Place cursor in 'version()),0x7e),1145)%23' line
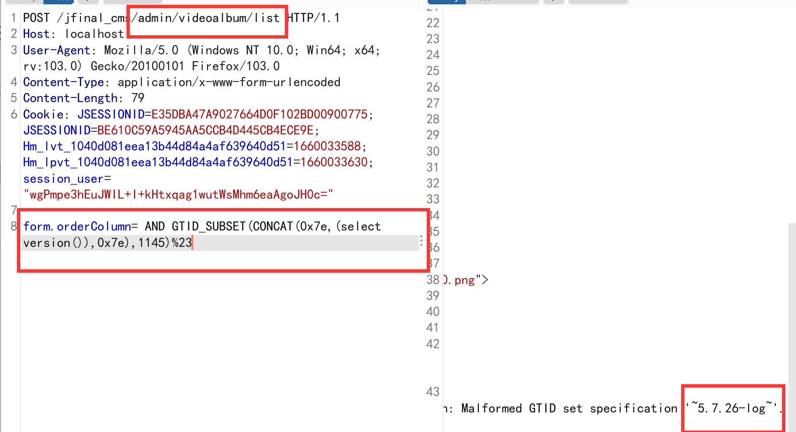 tap(108, 243)
